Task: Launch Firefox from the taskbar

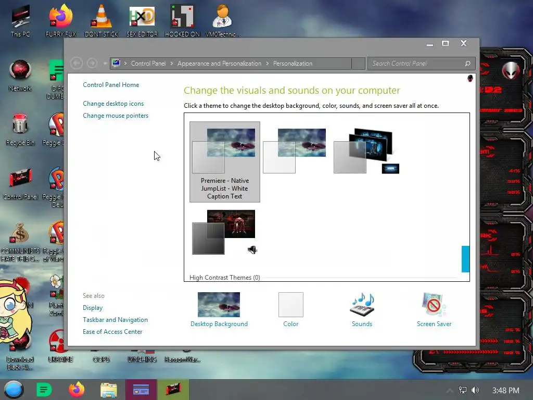Action: (77, 390)
